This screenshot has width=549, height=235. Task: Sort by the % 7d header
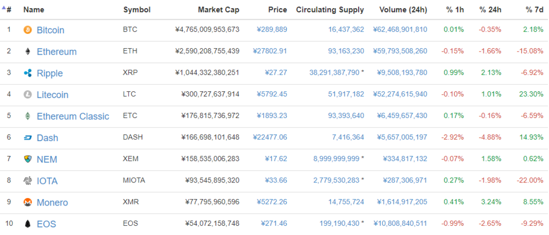[x=535, y=10]
